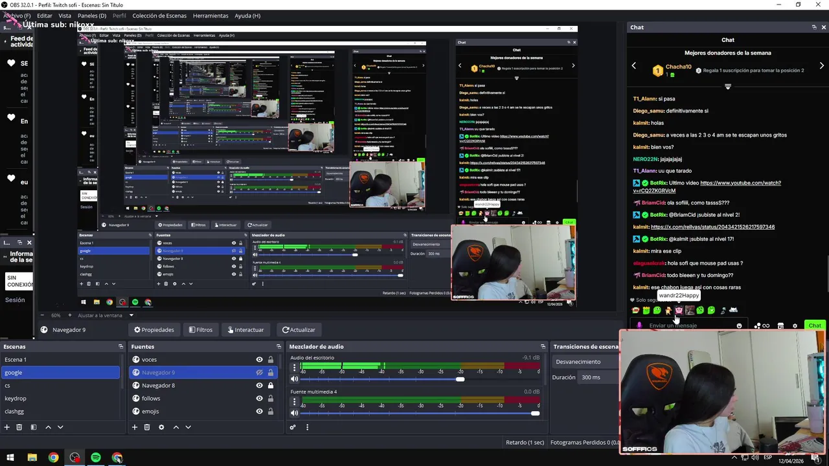Open Windows notification center

[815, 458]
